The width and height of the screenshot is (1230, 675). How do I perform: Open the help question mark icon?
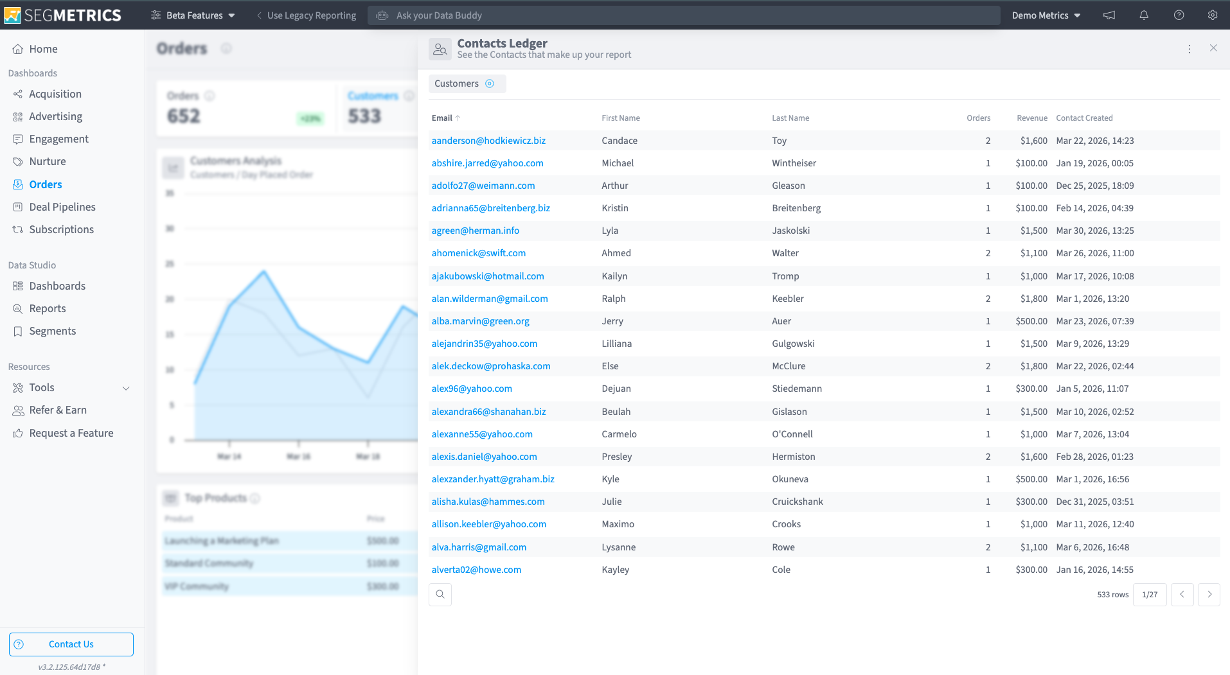pyautogui.click(x=1179, y=15)
